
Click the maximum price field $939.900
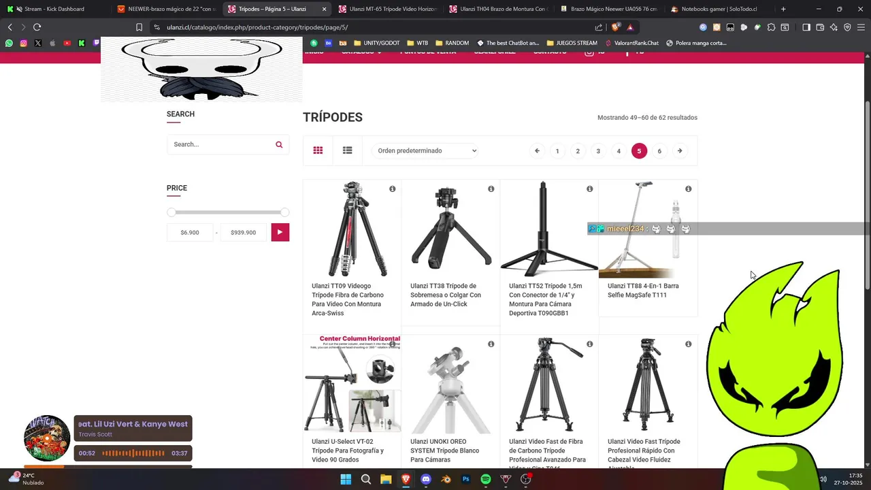point(243,232)
